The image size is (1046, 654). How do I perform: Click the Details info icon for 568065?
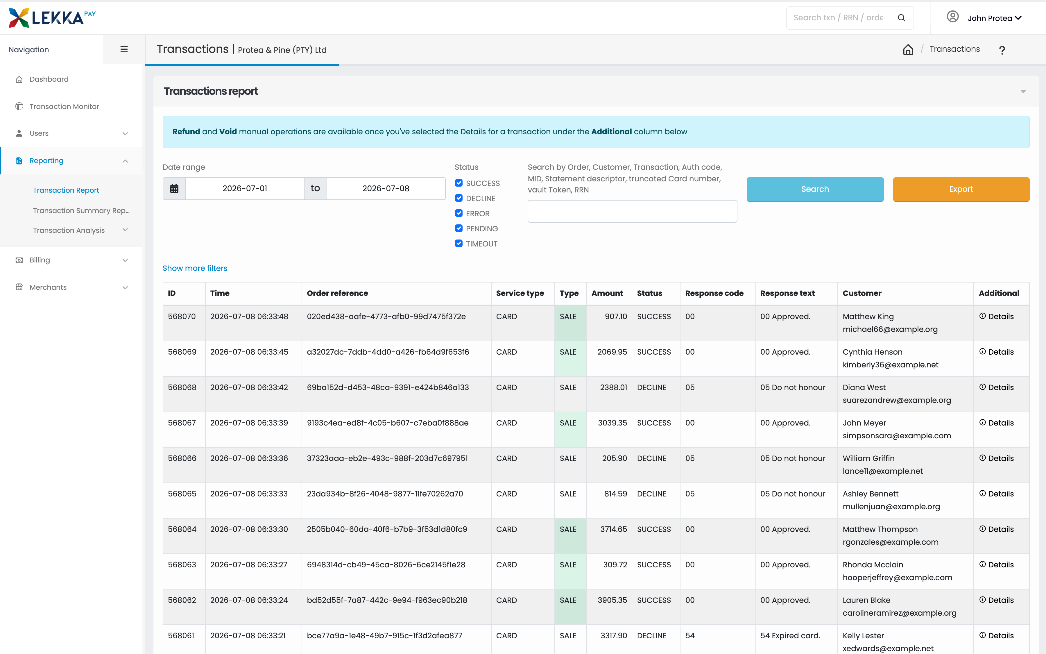click(x=982, y=494)
